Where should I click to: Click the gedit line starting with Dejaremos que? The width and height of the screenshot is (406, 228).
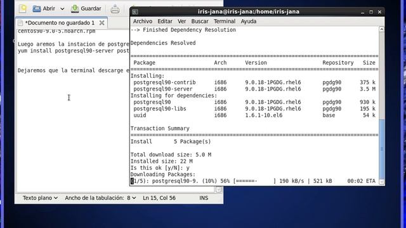[74, 70]
